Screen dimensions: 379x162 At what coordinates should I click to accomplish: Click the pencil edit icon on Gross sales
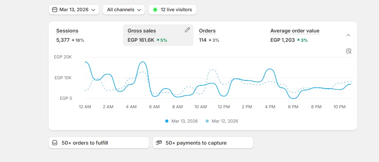pos(187,30)
